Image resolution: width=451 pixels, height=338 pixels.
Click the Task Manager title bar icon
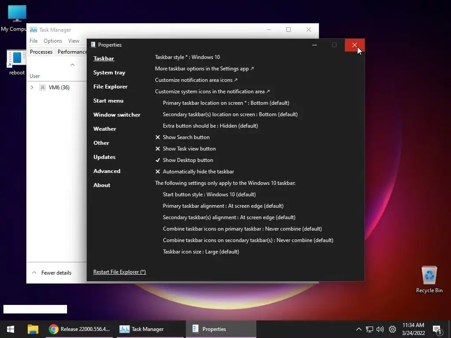[x=33, y=29]
